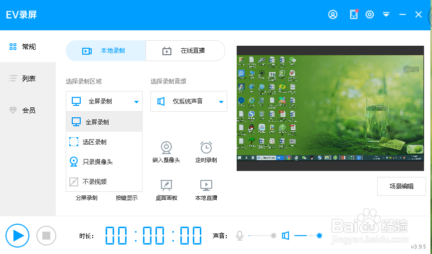
Task: Click the 00:00:00 duration timer
Action: click(x=153, y=236)
